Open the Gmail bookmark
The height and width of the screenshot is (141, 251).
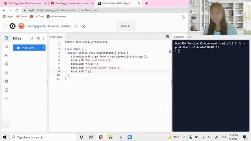21,16
